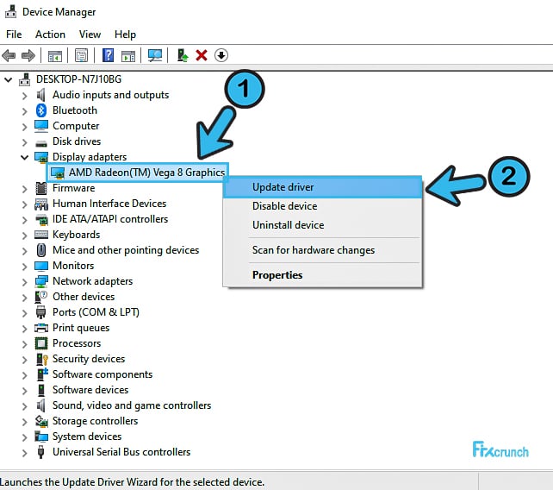This screenshot has width=553, height=490.
Task: Click the red X Uninstall device icon
Action: point(202,55)
